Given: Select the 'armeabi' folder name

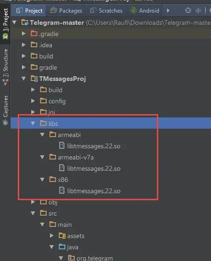Looking at the screenshot, I should click(x=69, y=135).
